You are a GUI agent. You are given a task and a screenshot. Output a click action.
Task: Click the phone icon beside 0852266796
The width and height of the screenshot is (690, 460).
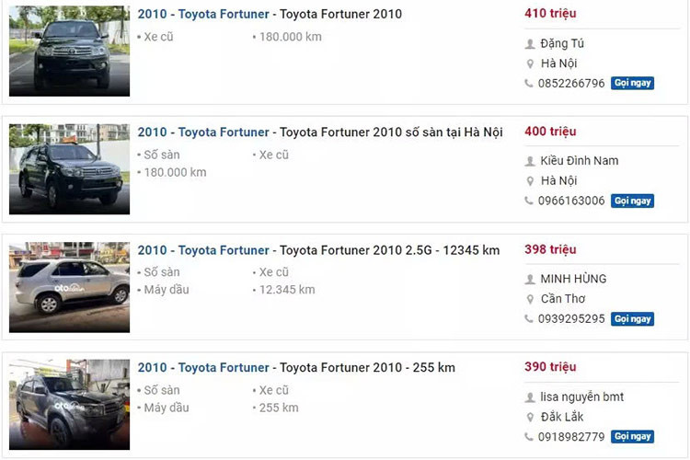[529, 83]
